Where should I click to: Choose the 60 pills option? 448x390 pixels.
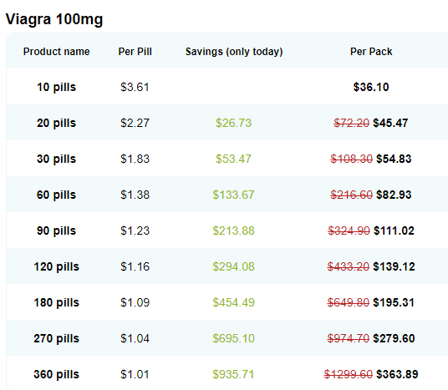[56, 195]
